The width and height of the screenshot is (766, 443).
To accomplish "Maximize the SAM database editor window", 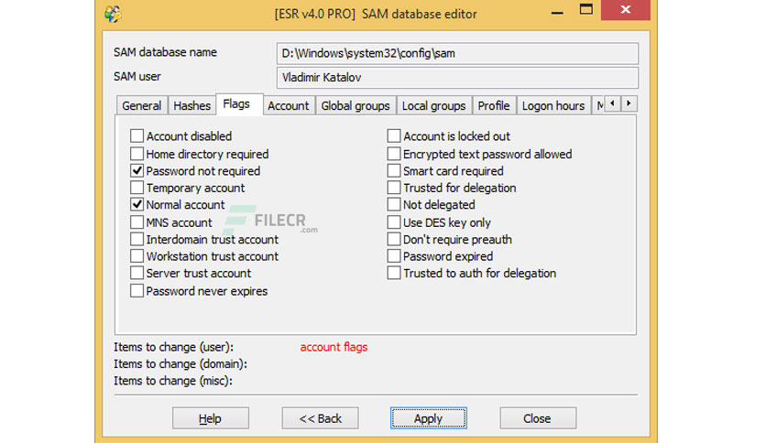I will (x=586, y=10).
